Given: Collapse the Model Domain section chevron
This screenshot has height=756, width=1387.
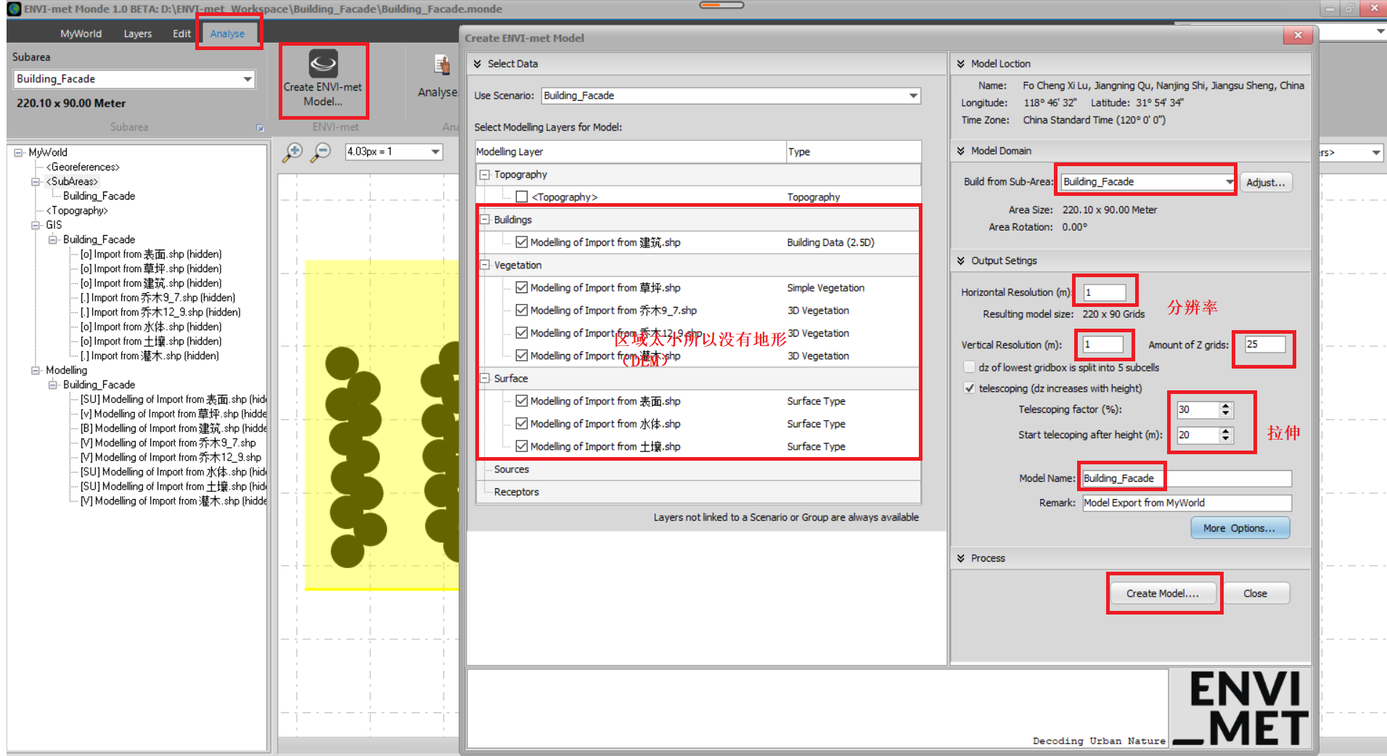Looking at the screenshot, I should click(961, 151).
